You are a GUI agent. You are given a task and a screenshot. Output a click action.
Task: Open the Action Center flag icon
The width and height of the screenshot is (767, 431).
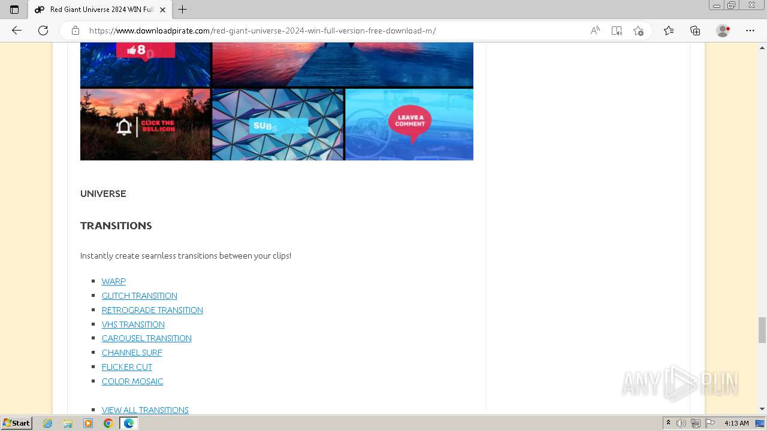click(x=710, y=423)
